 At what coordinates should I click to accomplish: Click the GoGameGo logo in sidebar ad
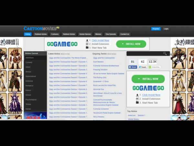pyautogui.click(x=148, y=88)
